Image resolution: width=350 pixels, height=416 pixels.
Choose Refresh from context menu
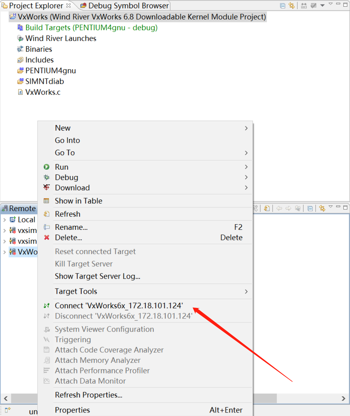coord(145,214)
